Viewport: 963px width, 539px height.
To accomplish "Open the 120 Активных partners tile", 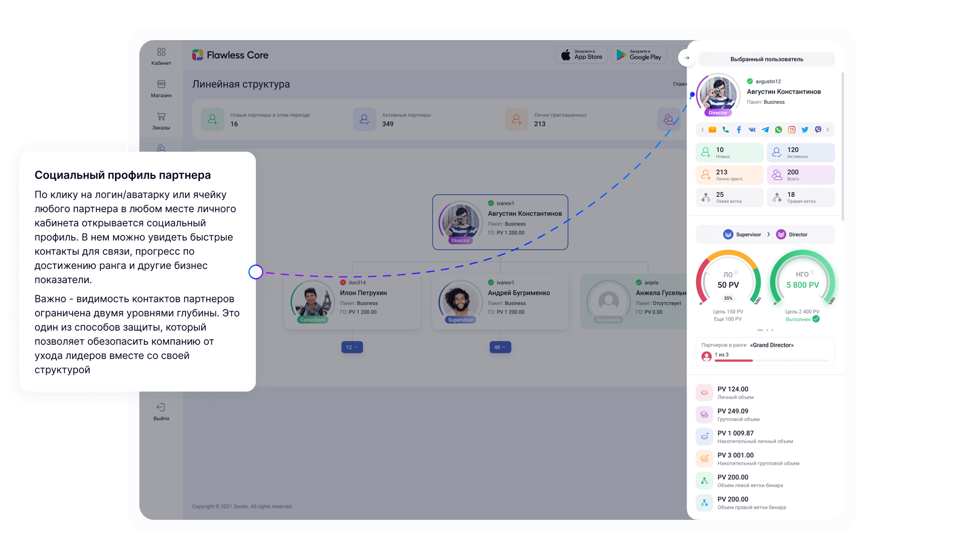I will (x=800, y=152).
